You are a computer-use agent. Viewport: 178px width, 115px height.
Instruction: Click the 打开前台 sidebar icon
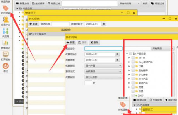point(6,56)
